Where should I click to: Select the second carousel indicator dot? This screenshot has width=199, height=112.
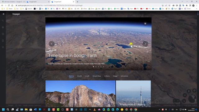[x=96, y=67]
